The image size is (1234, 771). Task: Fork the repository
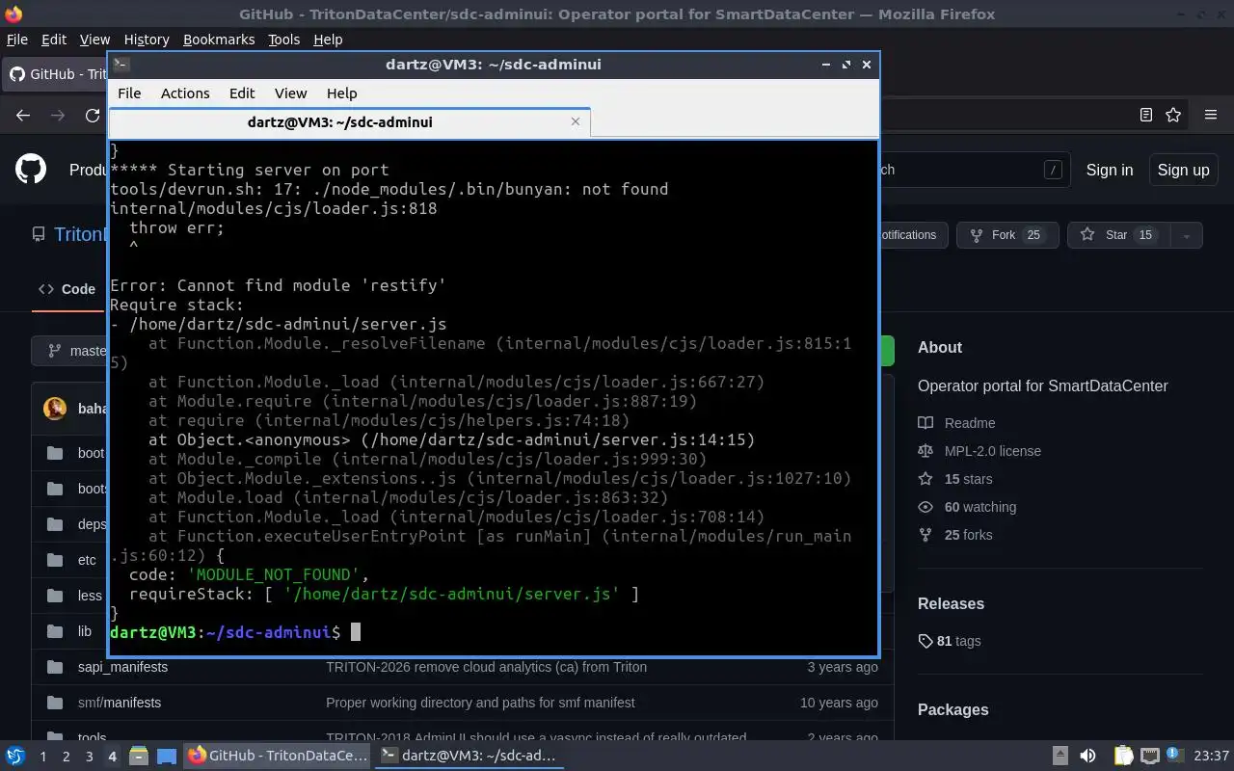(x=1007, y=235)
